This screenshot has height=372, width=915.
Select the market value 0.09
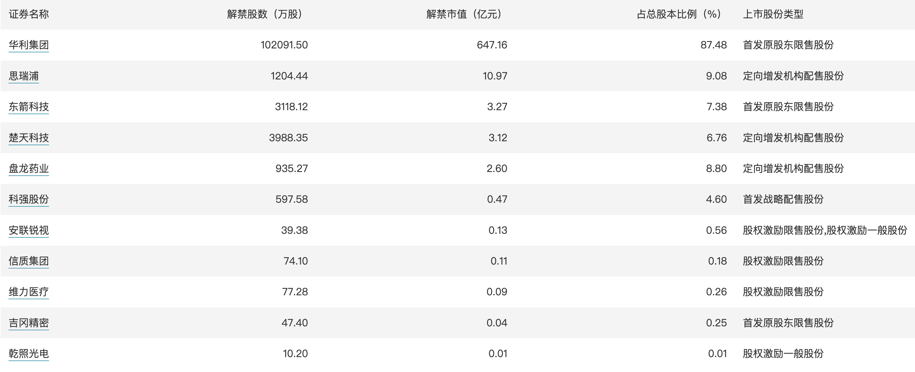point(496,292)
